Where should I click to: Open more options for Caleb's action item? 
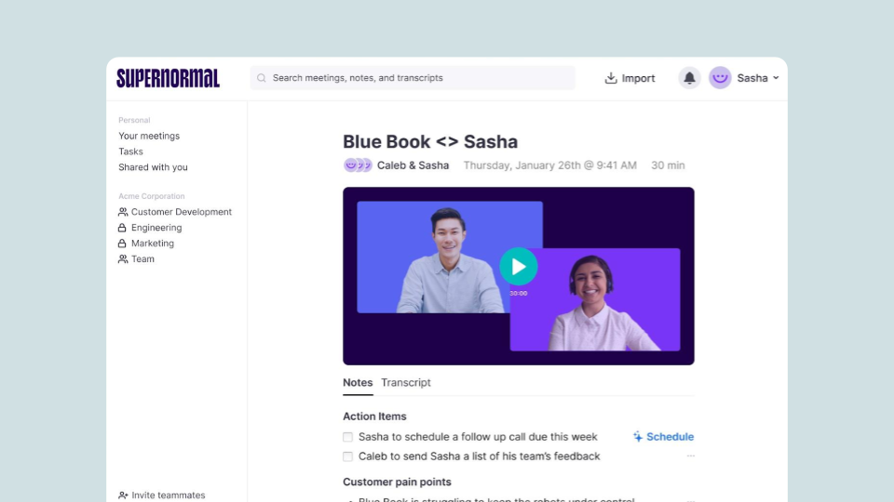[690, 456]
